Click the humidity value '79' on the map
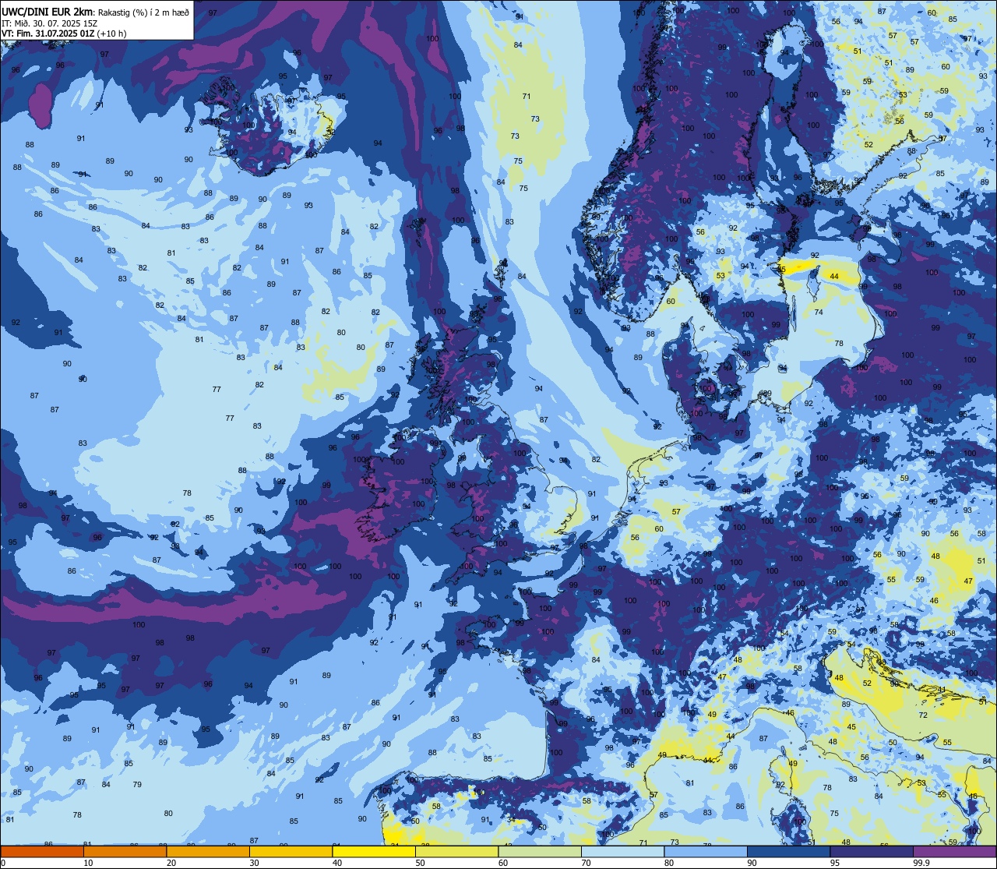 137,784
